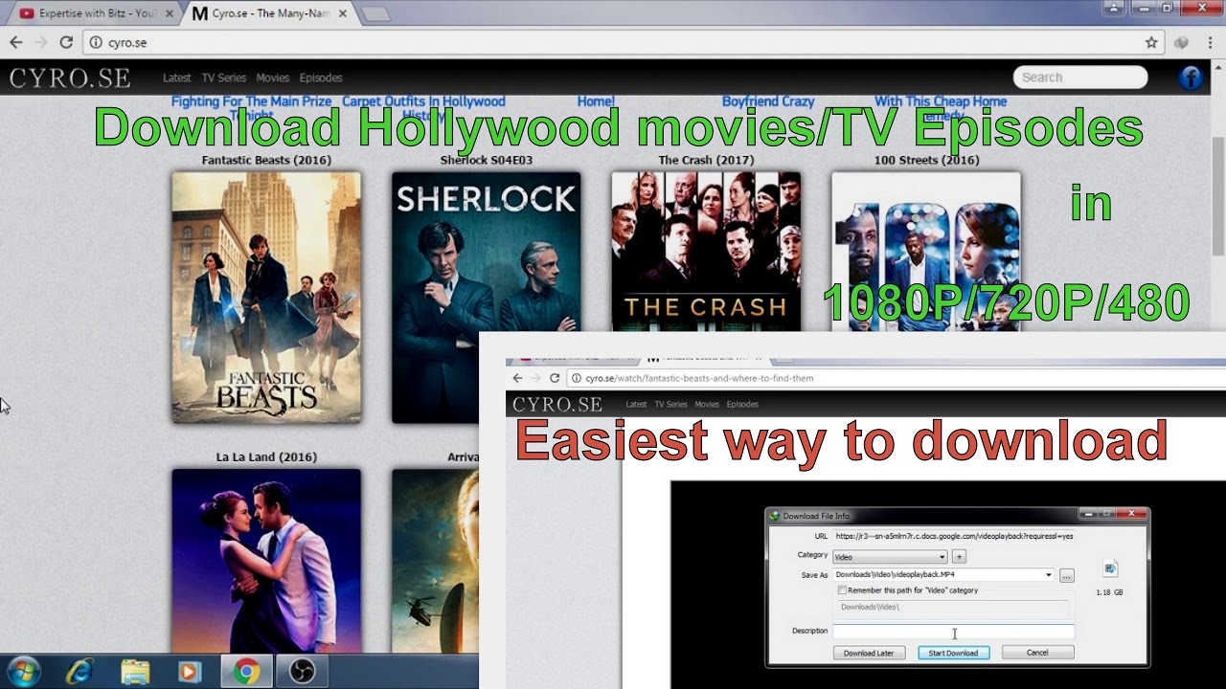Image resolution: width=1226 pixels, height=689 pixels.
Task: Open Windows Media Player from taskbar
Action: pyautogui.click(x=190, y=672)
